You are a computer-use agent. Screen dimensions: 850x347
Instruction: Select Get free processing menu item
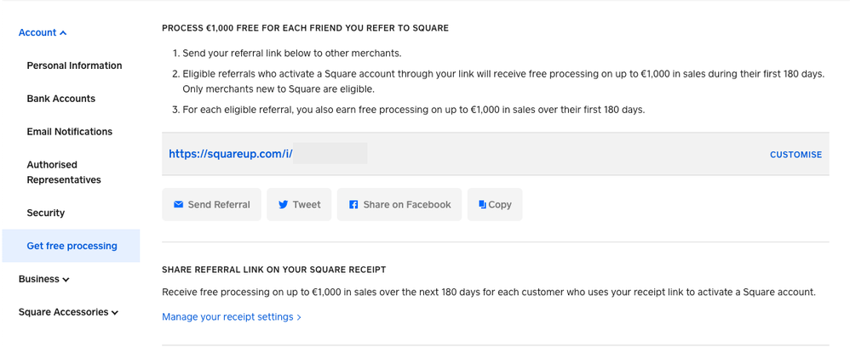coord(72,246)
